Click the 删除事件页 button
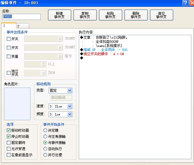The width and height of the screenshot is (194, 165). (136, 15)
